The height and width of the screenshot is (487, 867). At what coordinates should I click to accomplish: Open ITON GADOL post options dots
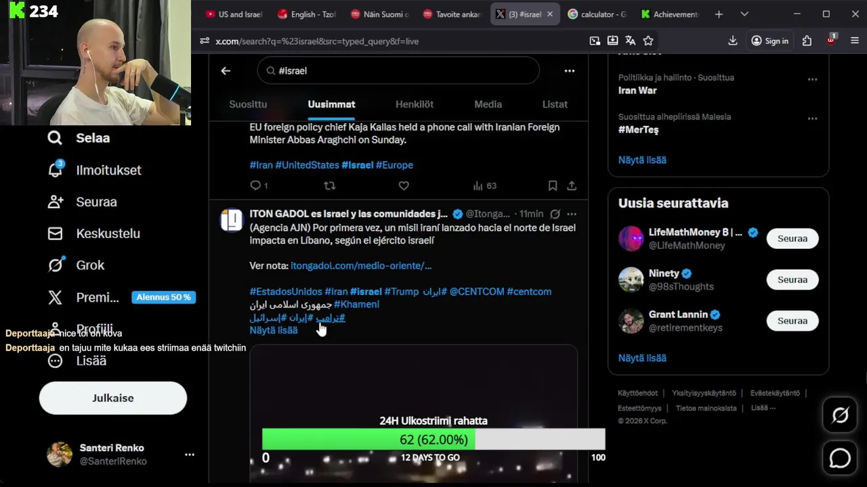pyautogui.click(x=572, y=214)
